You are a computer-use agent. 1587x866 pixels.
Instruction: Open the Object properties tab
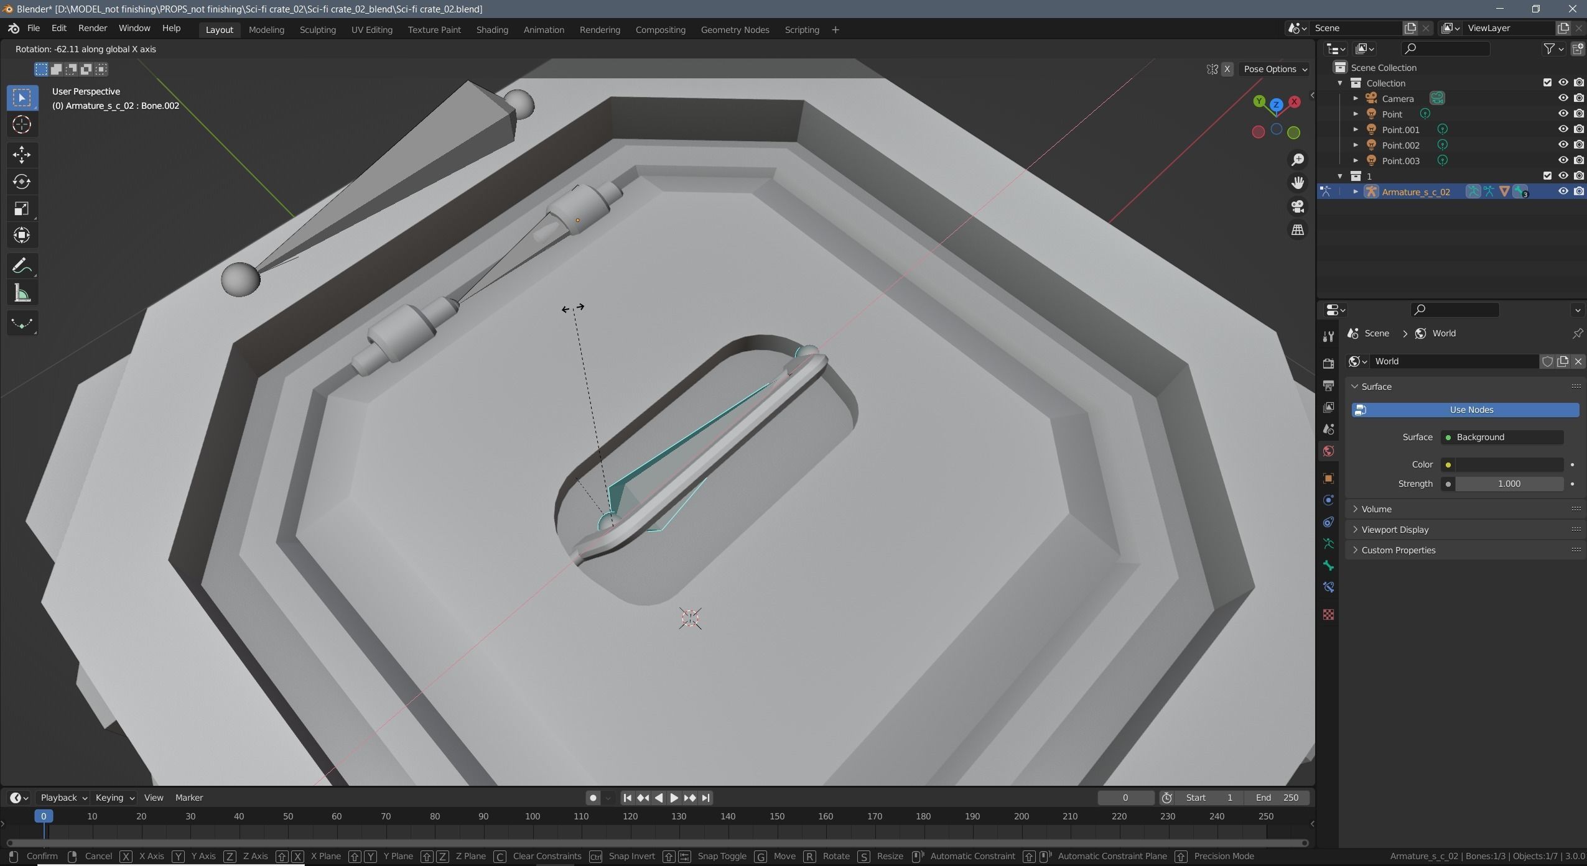1328,478
